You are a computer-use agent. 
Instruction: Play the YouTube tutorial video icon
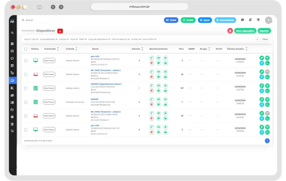tap(60, 31)
